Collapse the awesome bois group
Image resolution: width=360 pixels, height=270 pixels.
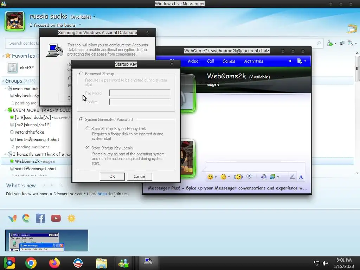coord(6,88)
